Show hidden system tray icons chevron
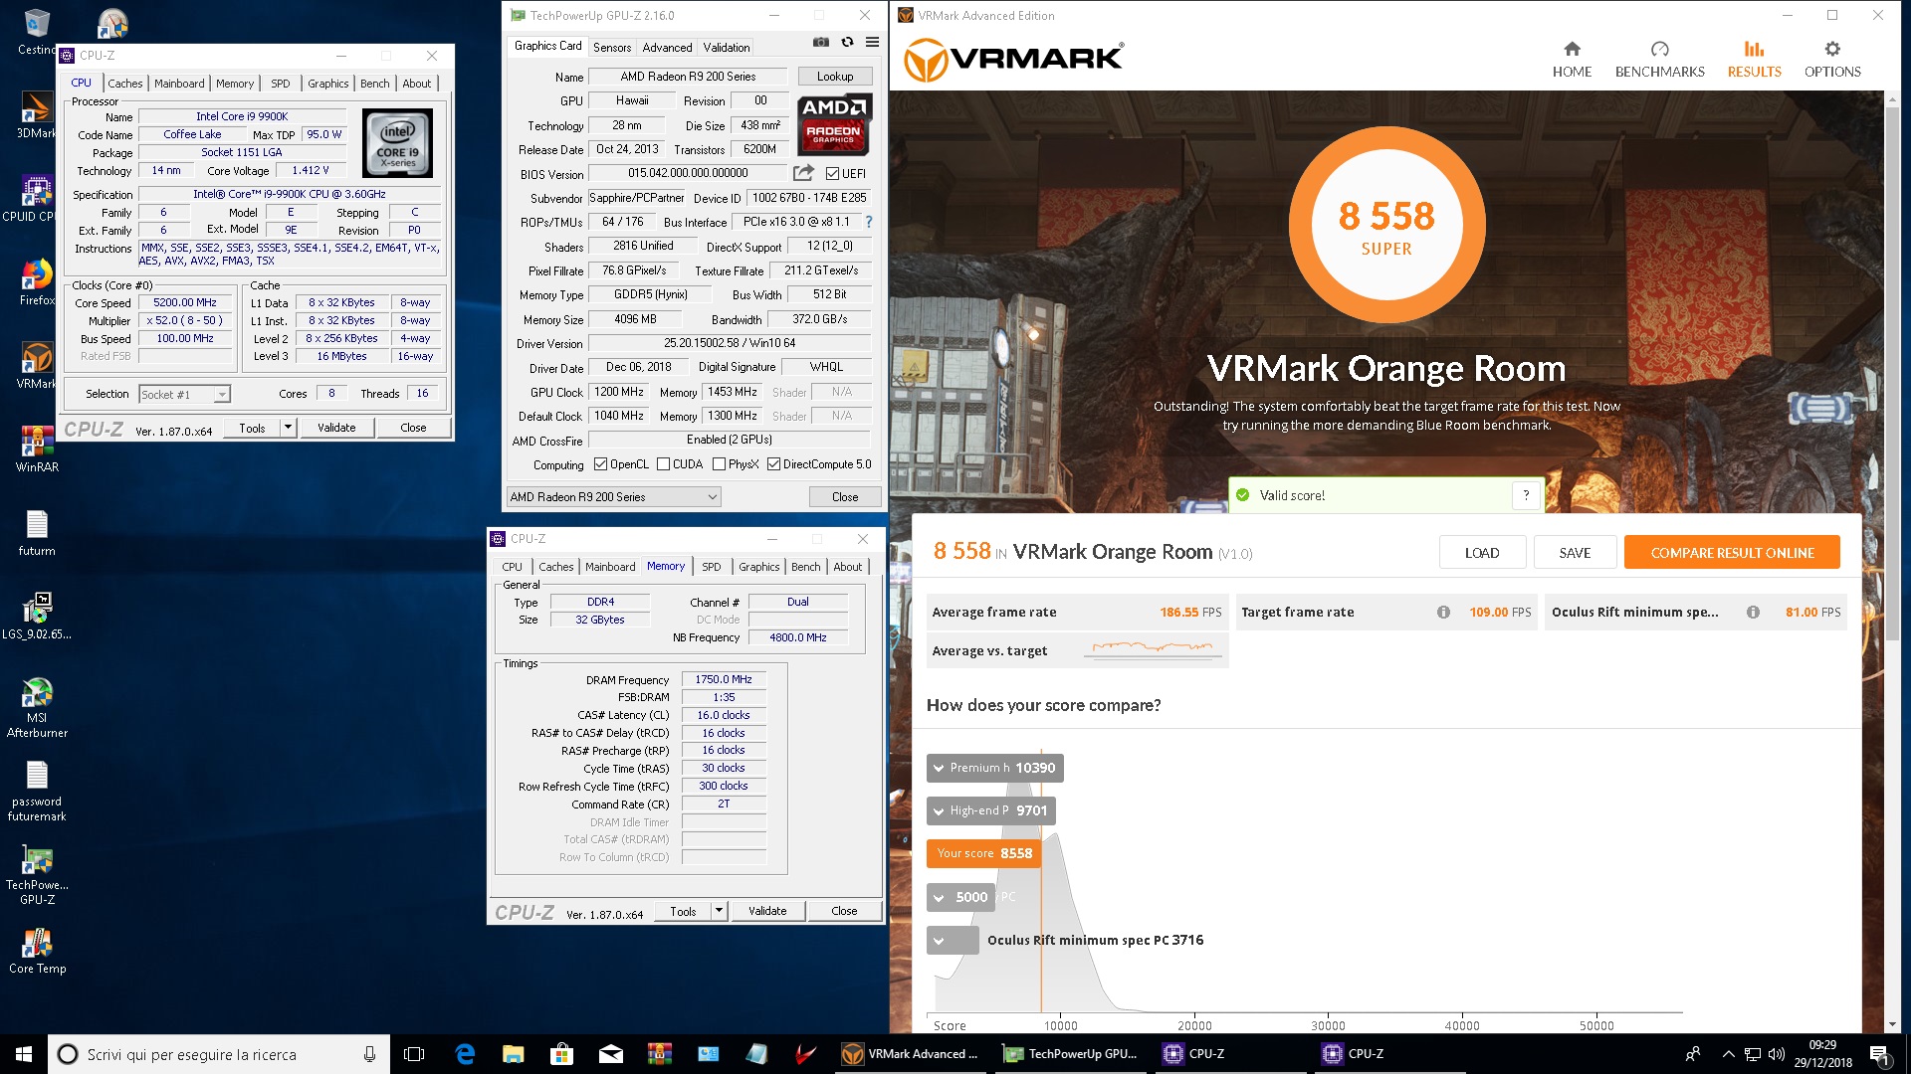Screen dimensions: 1911x1074 tap(1728, 1054)
